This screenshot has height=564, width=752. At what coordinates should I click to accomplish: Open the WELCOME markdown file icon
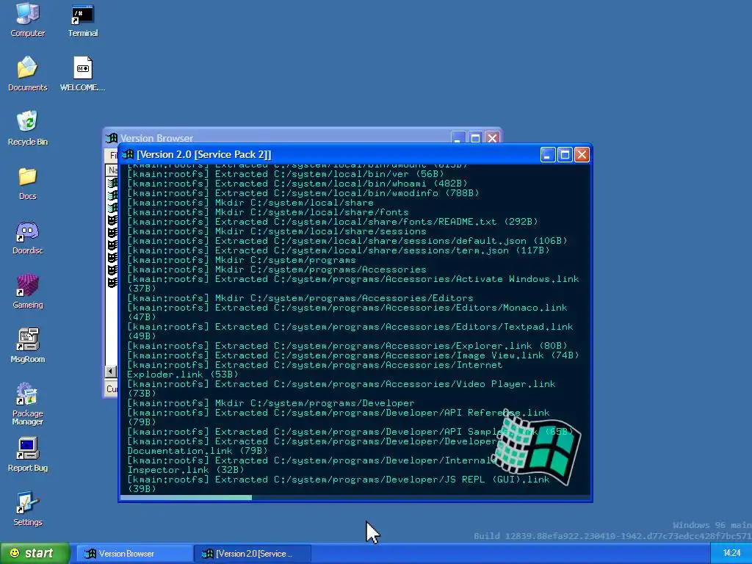(82, 74)
